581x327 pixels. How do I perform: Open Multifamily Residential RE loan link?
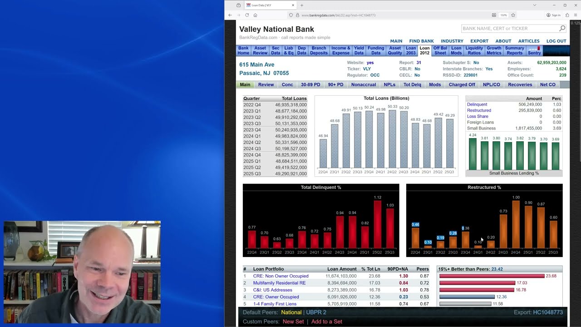pyautogui.click(x=279, y=283)
